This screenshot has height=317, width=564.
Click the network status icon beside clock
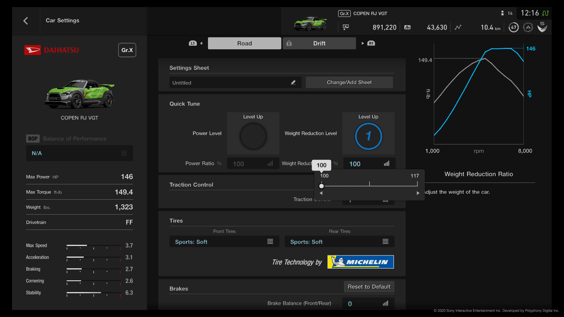pyautogui.click(x=545, y=13)
